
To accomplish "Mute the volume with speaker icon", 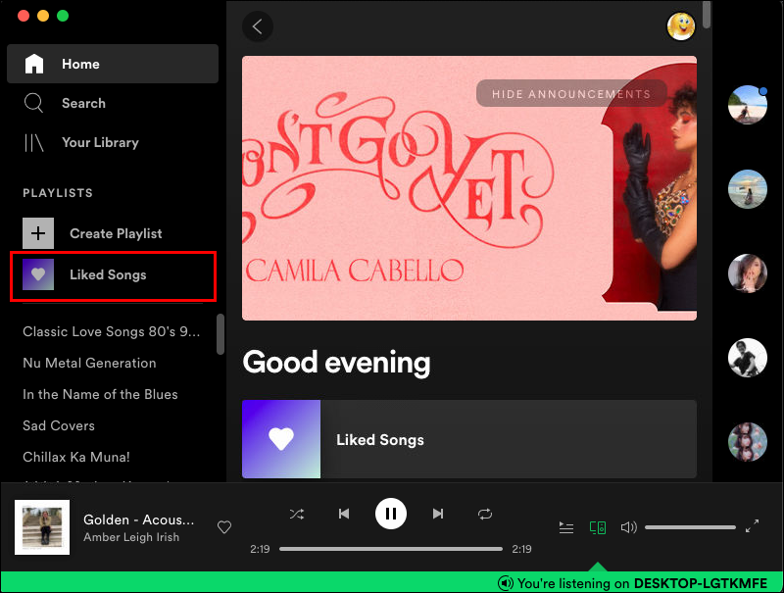I will pyautogui.click(x=628, y=527).
